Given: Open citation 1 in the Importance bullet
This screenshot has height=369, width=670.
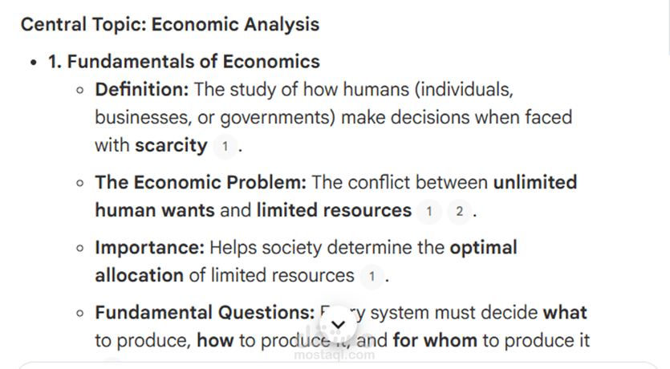Looking at the screenshot, I should [x=372, y=277].
